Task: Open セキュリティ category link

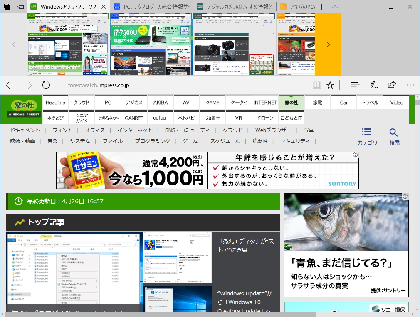Action: [x=295, y=141]
